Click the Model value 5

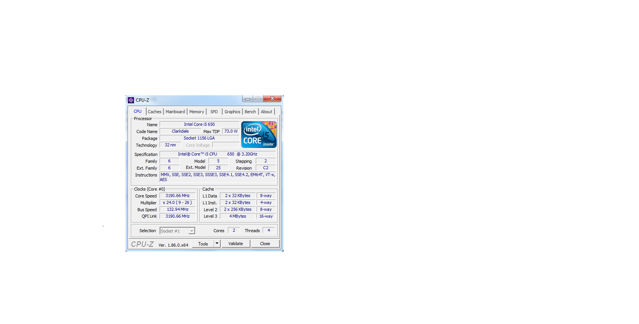[x=218, y=161]
